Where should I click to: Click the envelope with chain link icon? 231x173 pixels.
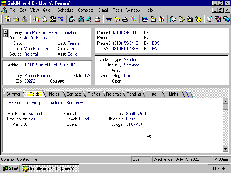210,19
